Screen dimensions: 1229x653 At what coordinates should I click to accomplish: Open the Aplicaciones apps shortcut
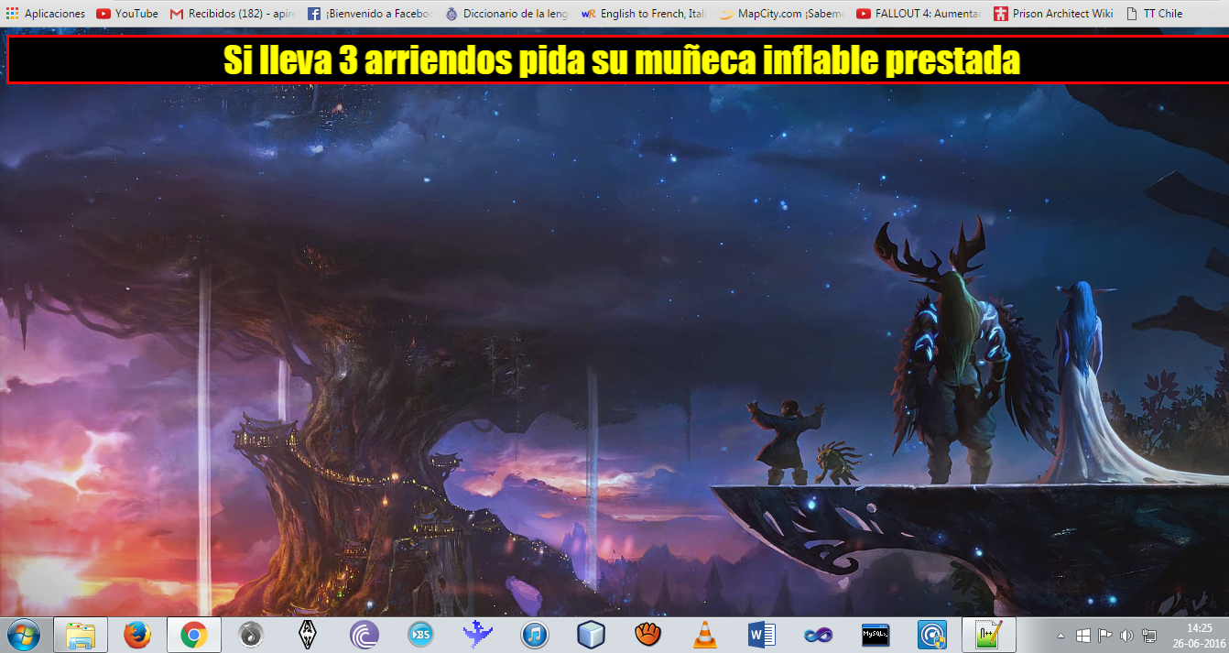tap(45, 14)
